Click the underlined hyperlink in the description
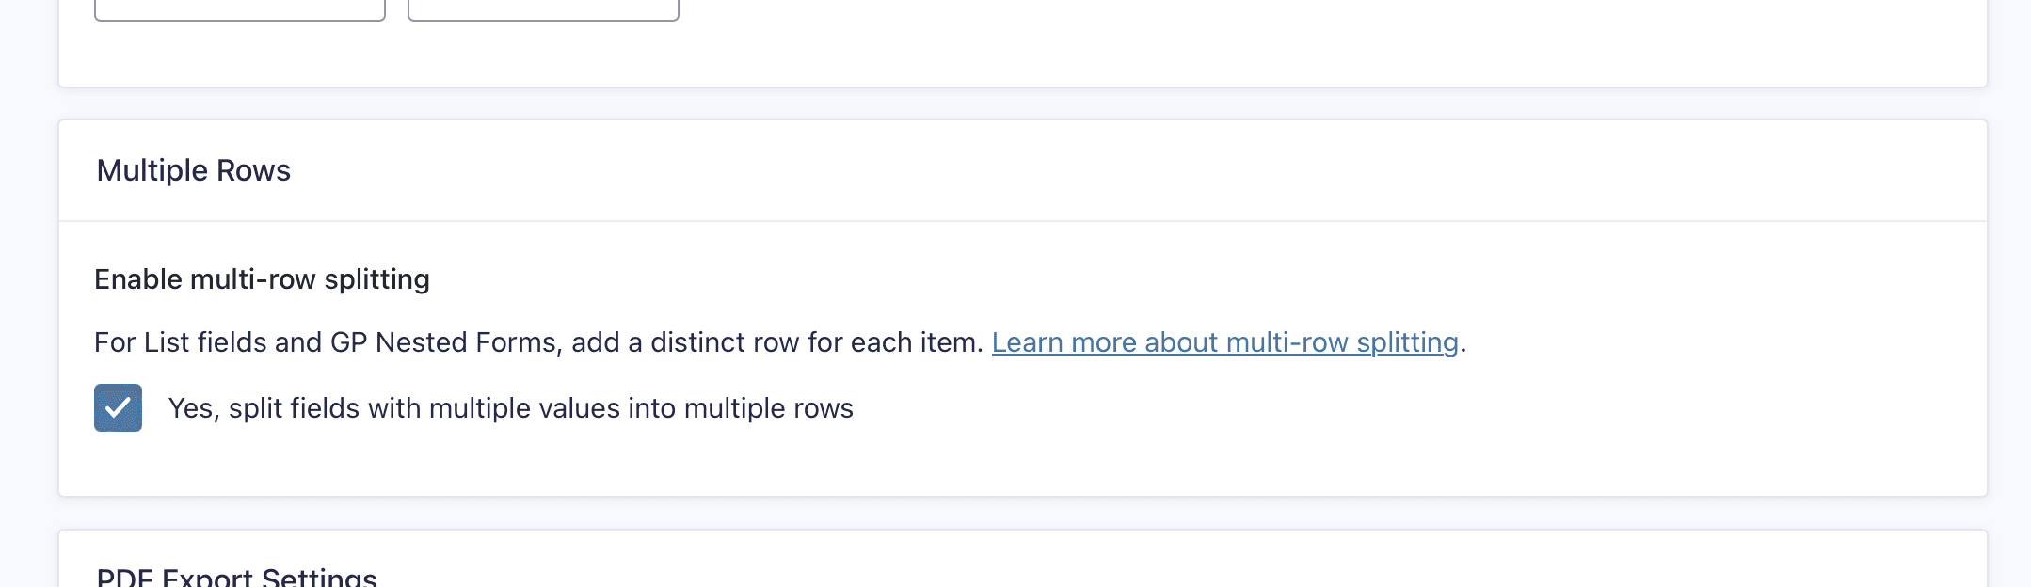Viewport: 2031px width, 587px height. [1225, 342]
